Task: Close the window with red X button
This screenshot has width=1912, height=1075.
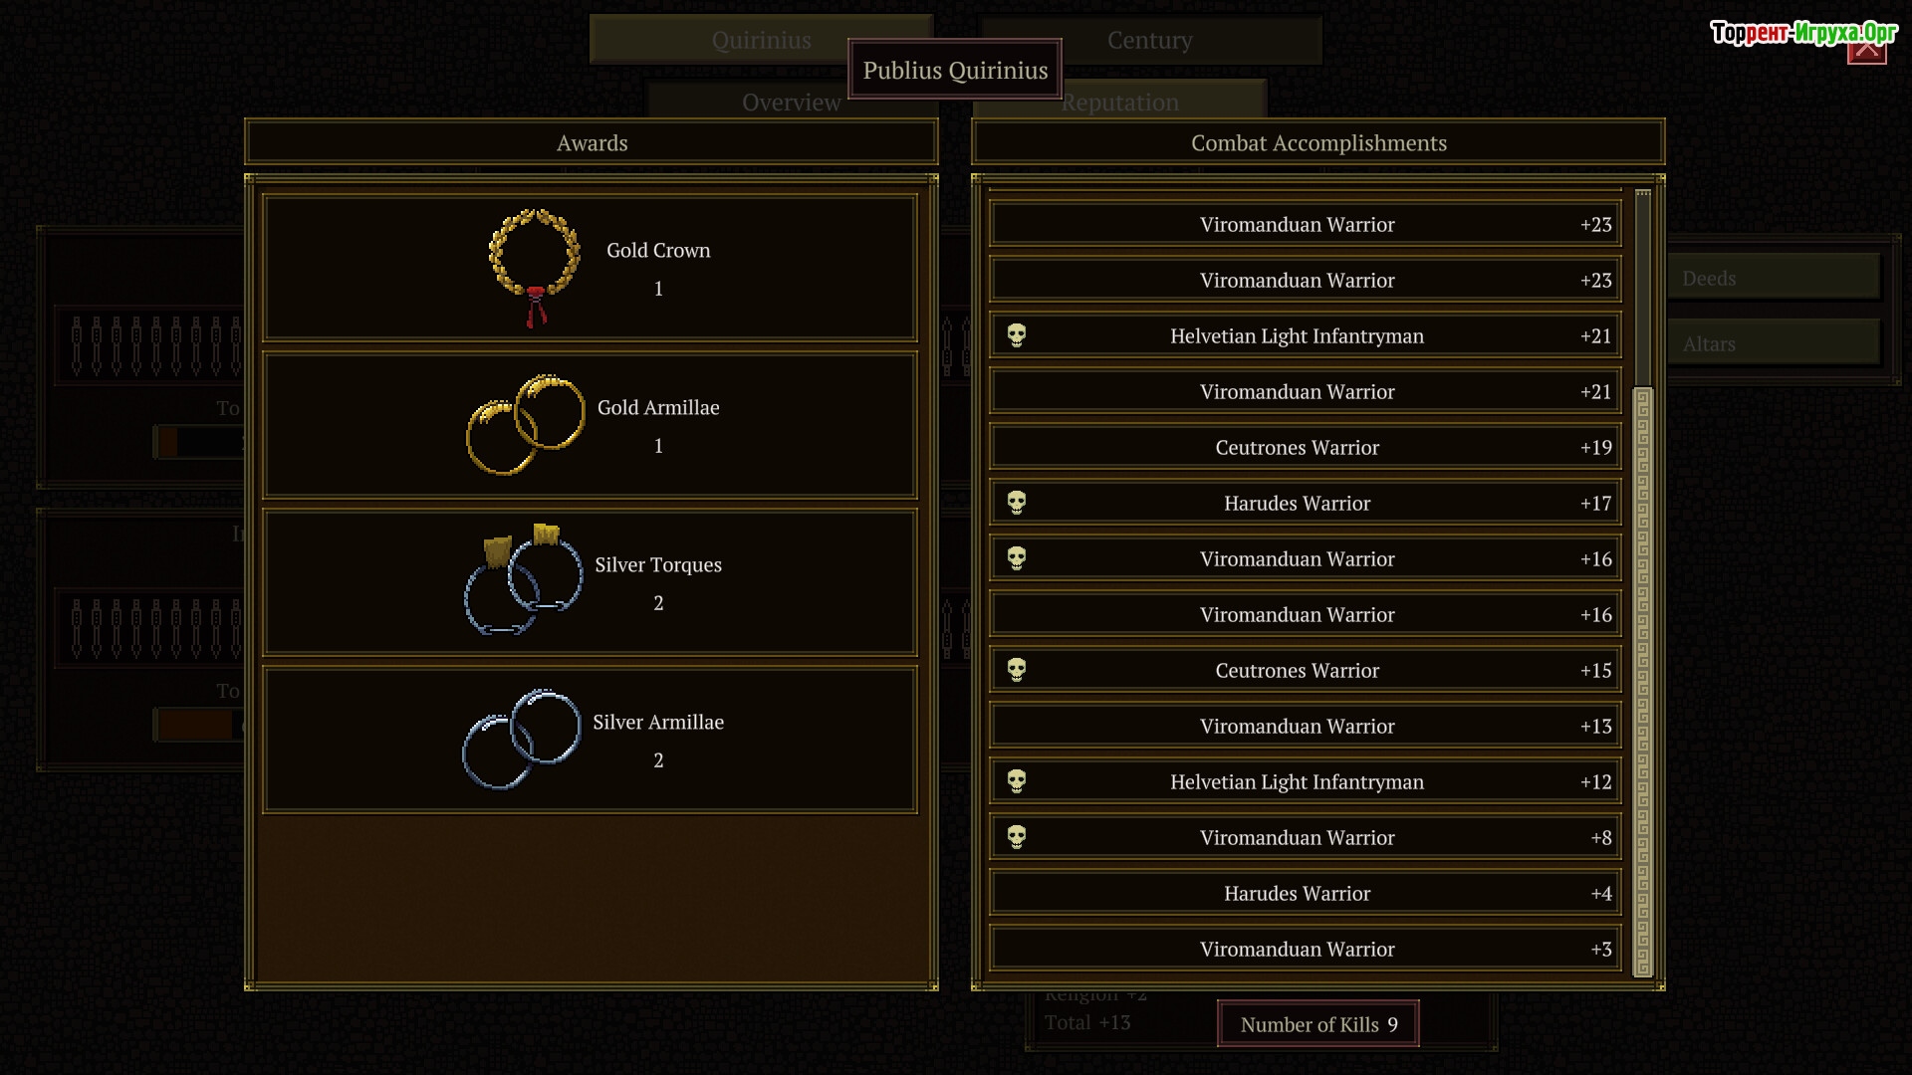Action: [1866, 48]
